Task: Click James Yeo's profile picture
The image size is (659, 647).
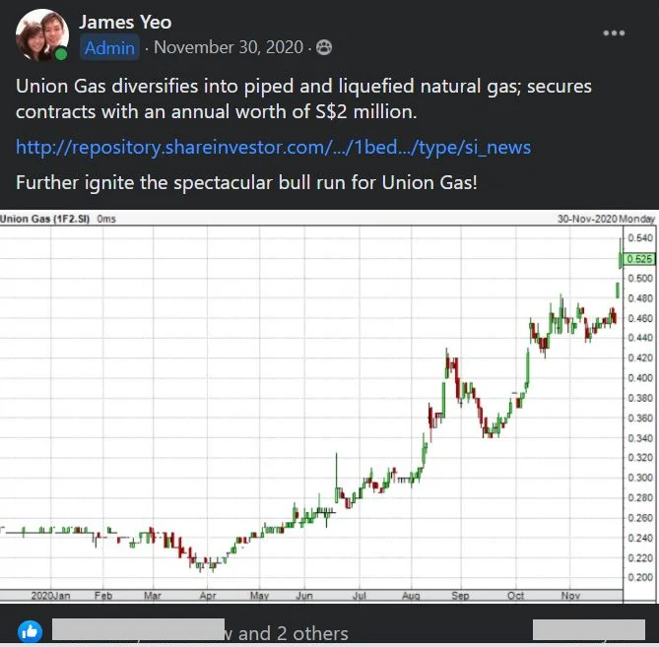Action: 42,34
